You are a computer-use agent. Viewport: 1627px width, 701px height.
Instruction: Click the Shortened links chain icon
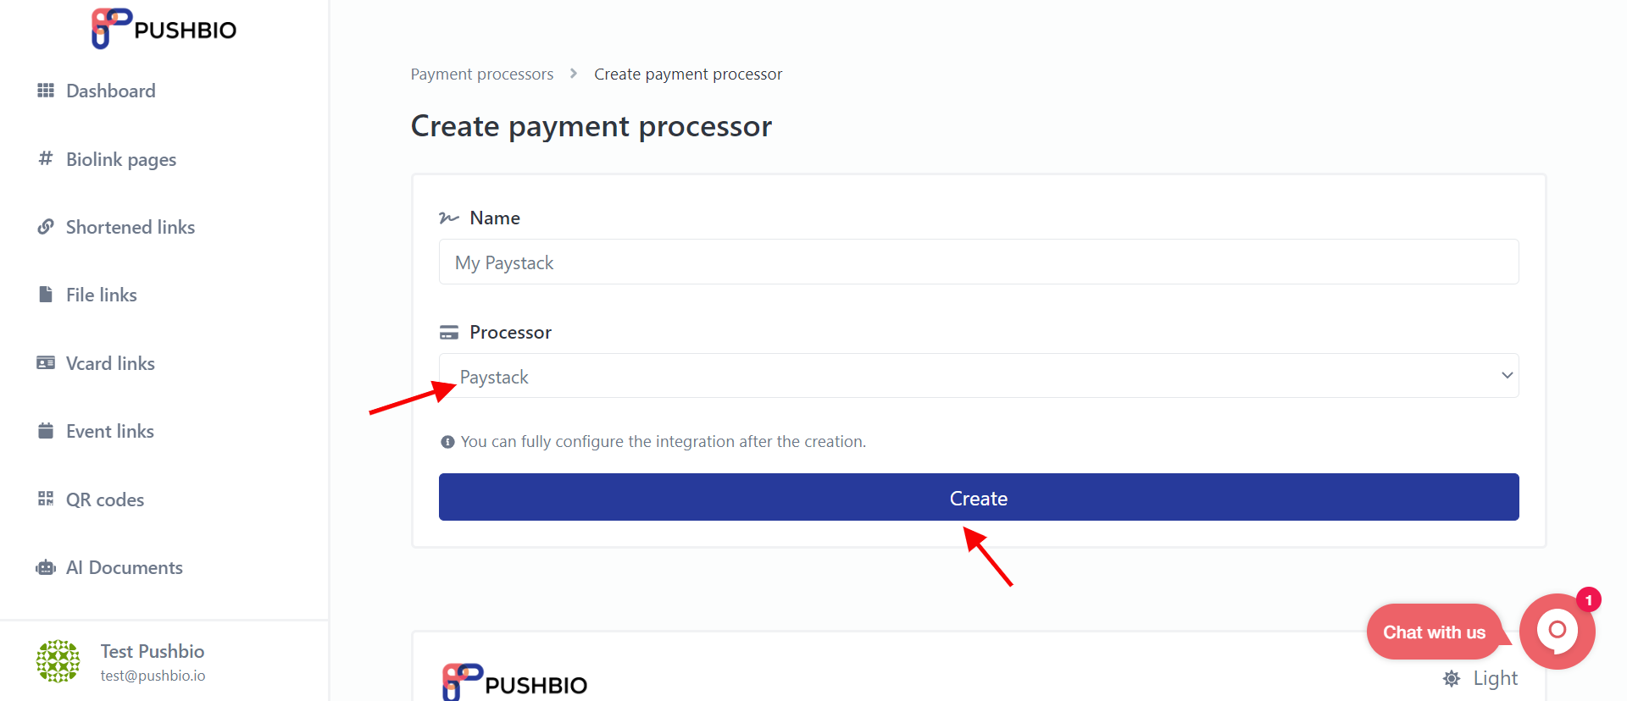tap(46, 227)
